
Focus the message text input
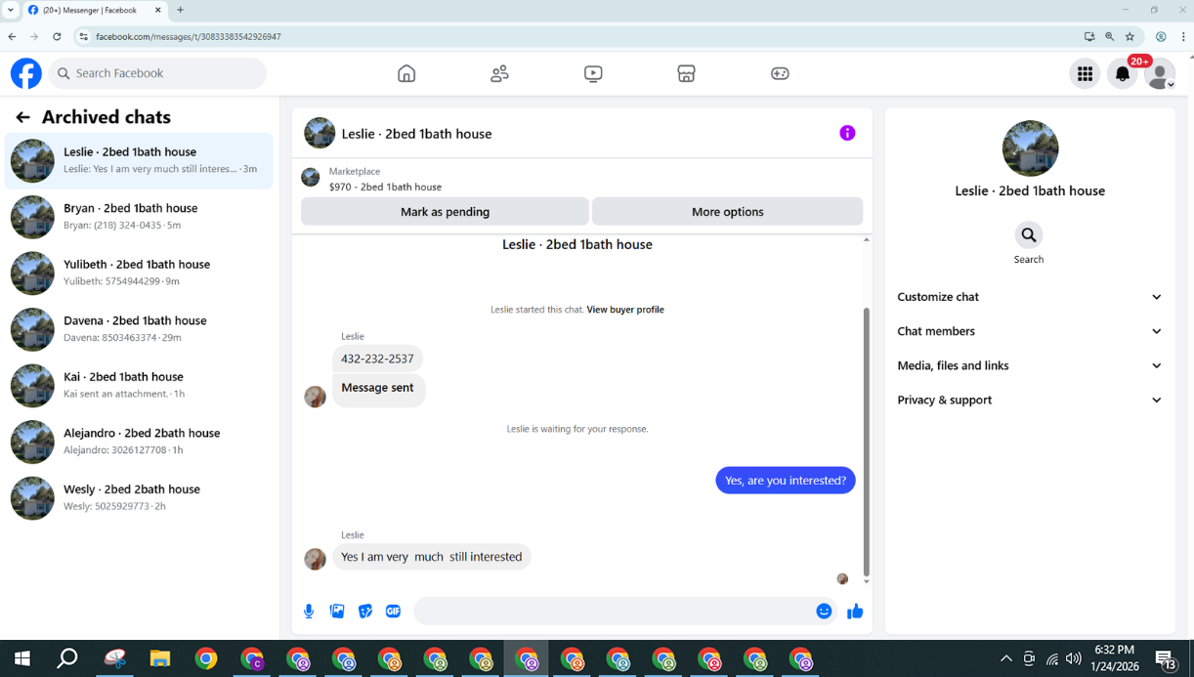pyautogui.click(x=614, y=612)
